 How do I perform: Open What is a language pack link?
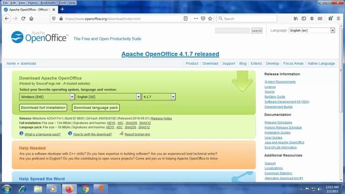tap(43, 134)
